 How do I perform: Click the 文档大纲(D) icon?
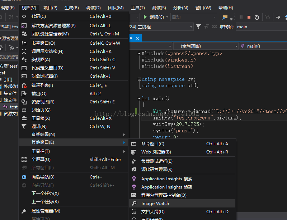(134, 212)
